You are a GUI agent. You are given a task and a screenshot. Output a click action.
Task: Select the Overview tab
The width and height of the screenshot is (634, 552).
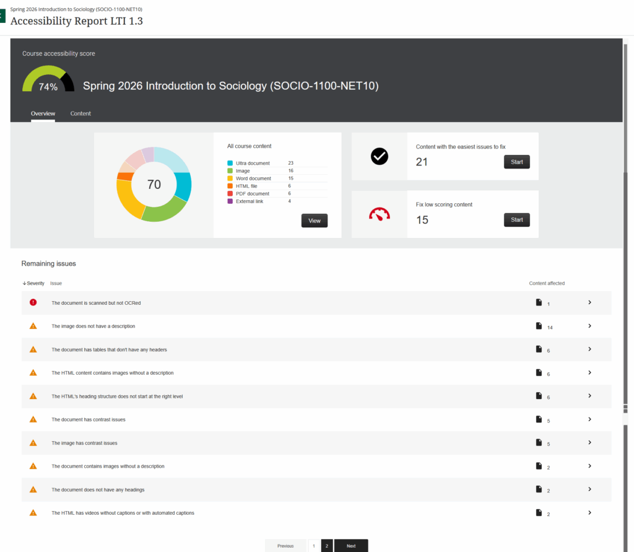coord(43,113)
